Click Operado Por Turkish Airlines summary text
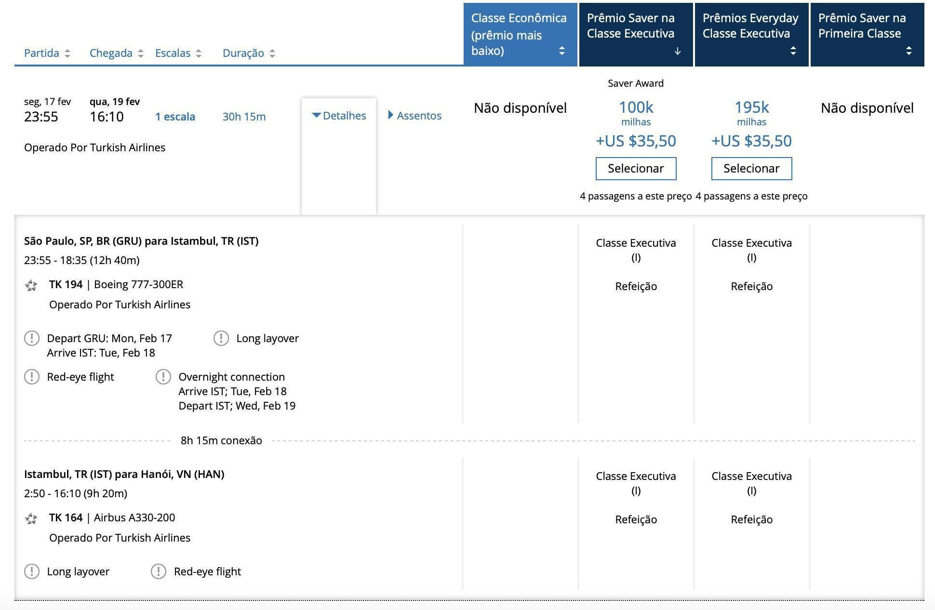935x610 pixels. tap(94, 147)
